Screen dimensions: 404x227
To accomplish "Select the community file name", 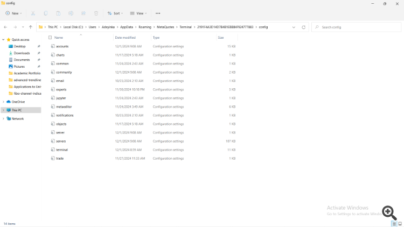I will [64, 72].
